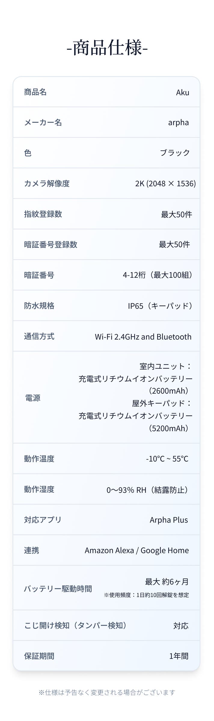Click the IP65（キーパッド）waterproof rating
Screen dimensions: 214x721
[x=160, y=306]
